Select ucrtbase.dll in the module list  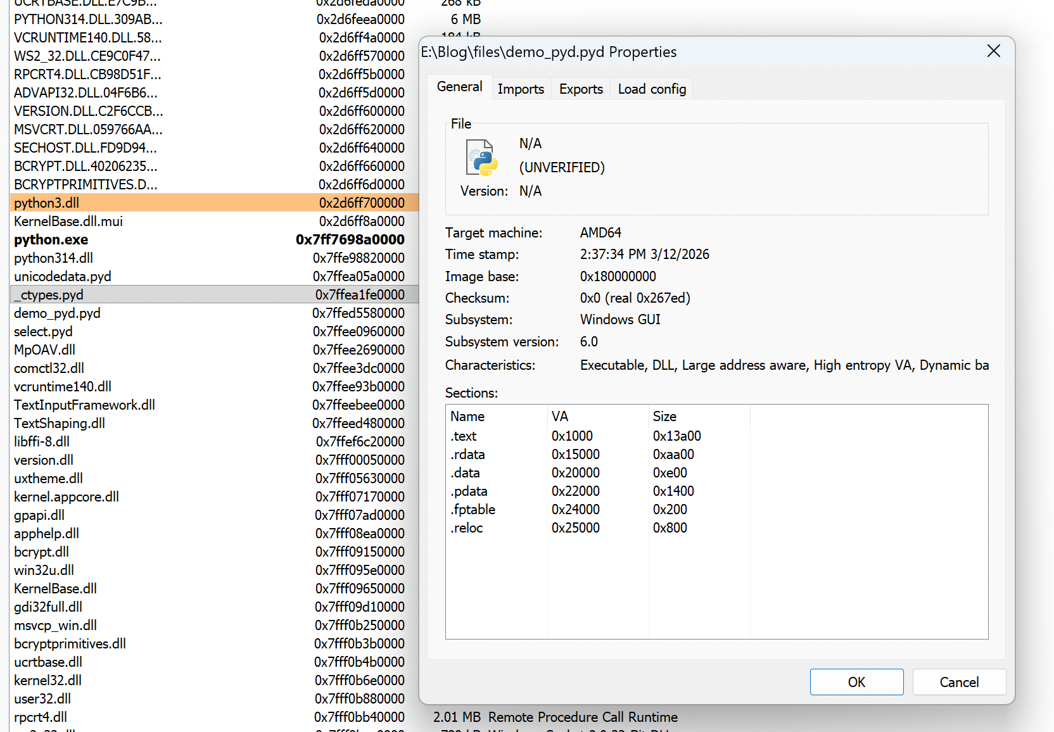pos(215,662)
